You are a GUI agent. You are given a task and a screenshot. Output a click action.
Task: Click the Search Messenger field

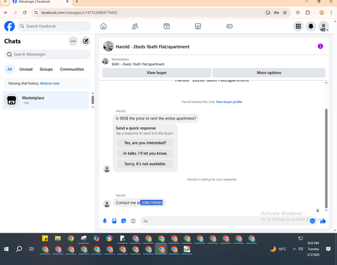pos(47,54)
